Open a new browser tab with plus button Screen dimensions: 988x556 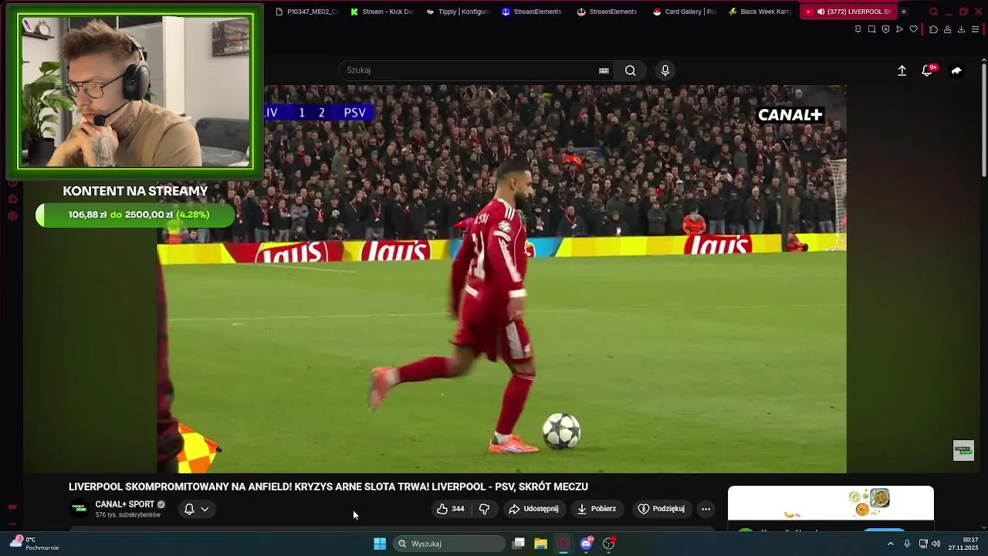904,12
